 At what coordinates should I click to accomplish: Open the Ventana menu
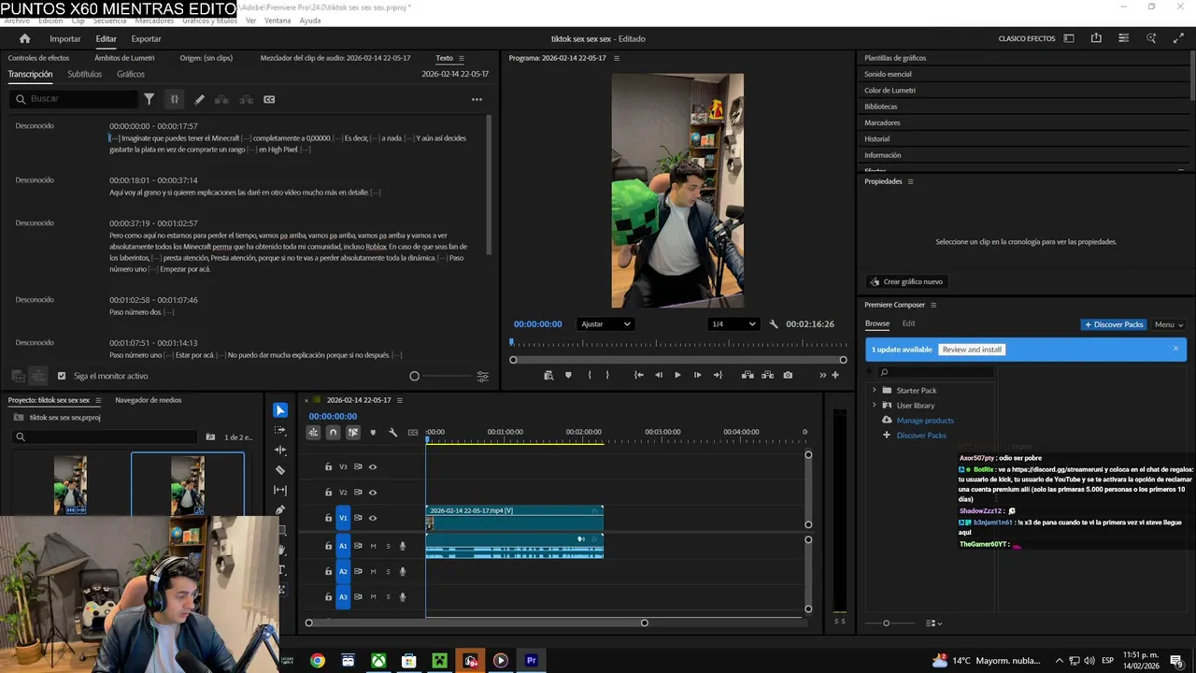click(x=278, y=21)
